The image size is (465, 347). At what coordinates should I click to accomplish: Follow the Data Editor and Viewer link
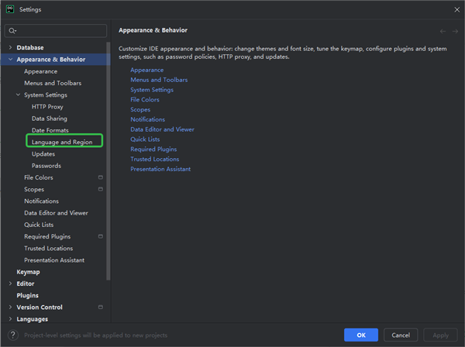click(162, 129)
